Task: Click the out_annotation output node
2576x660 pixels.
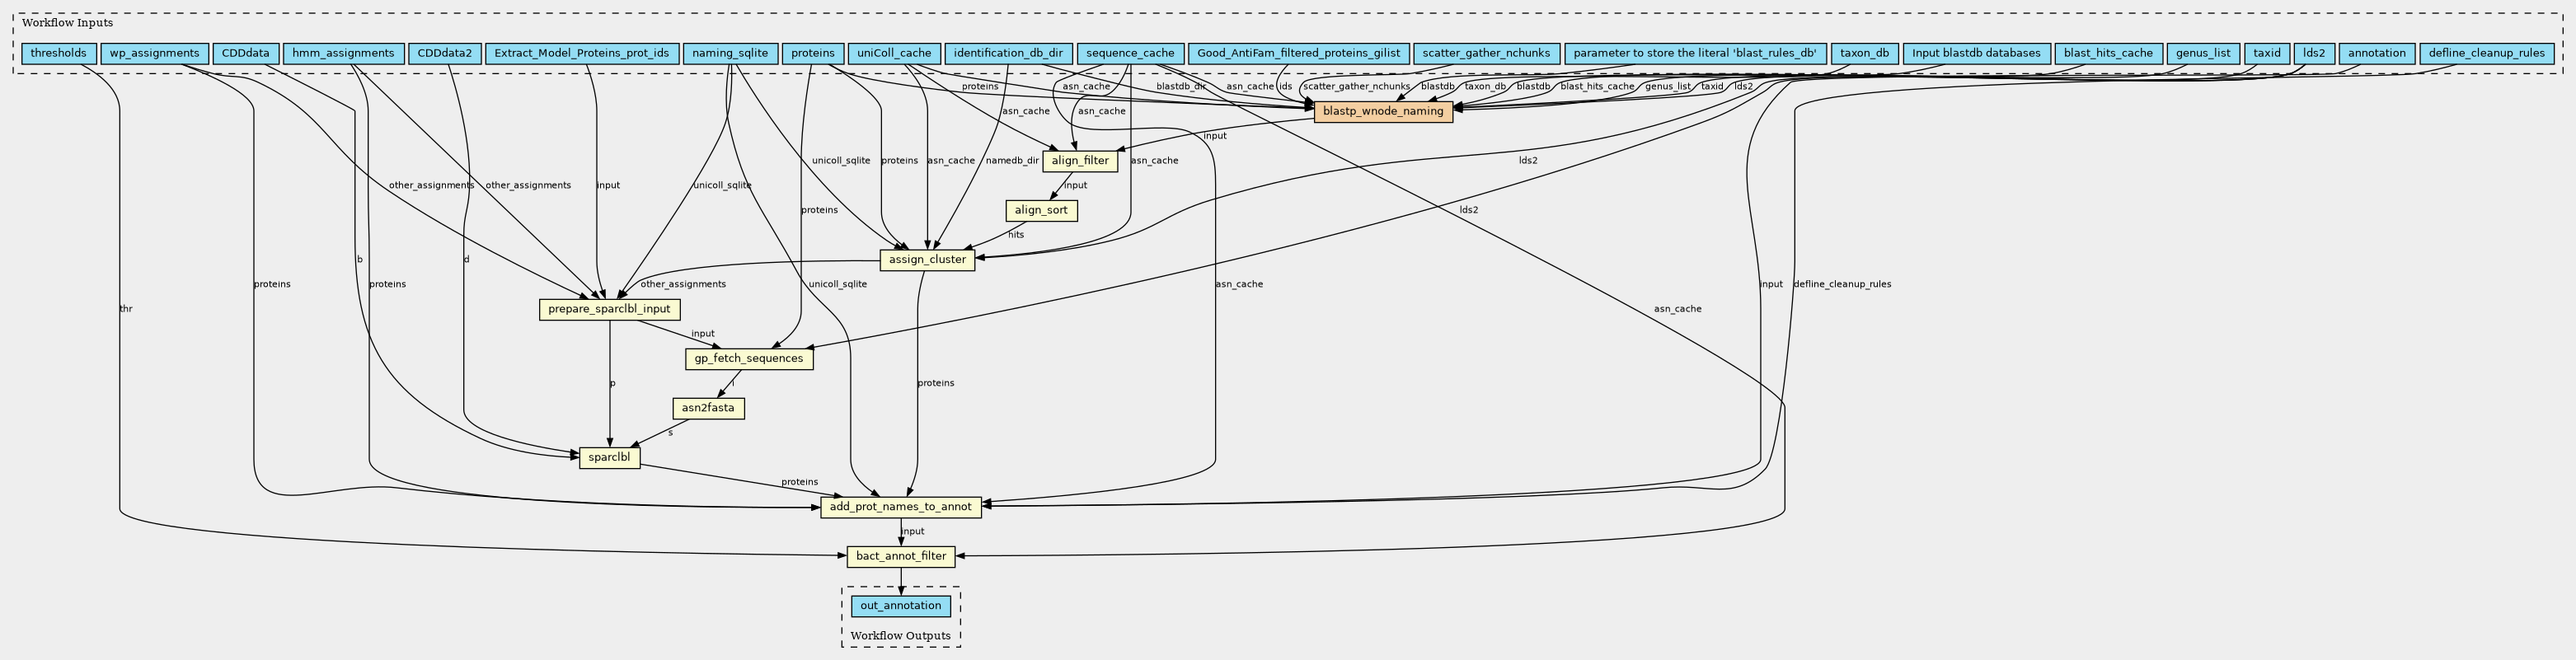Action: 900,606
